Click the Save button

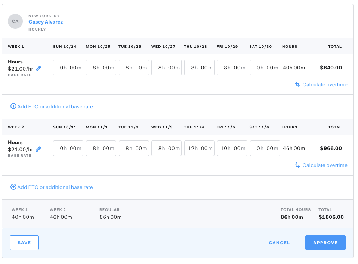(x=24, y=243)
